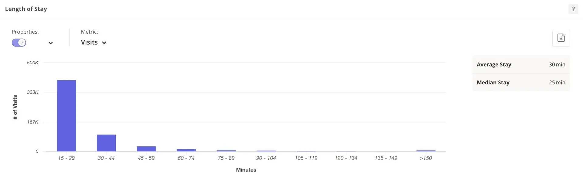Select the 75 - 89 minutes bar
Viewport: 583px width, 187px height.
pyautogui.click(x=226, y=151)
